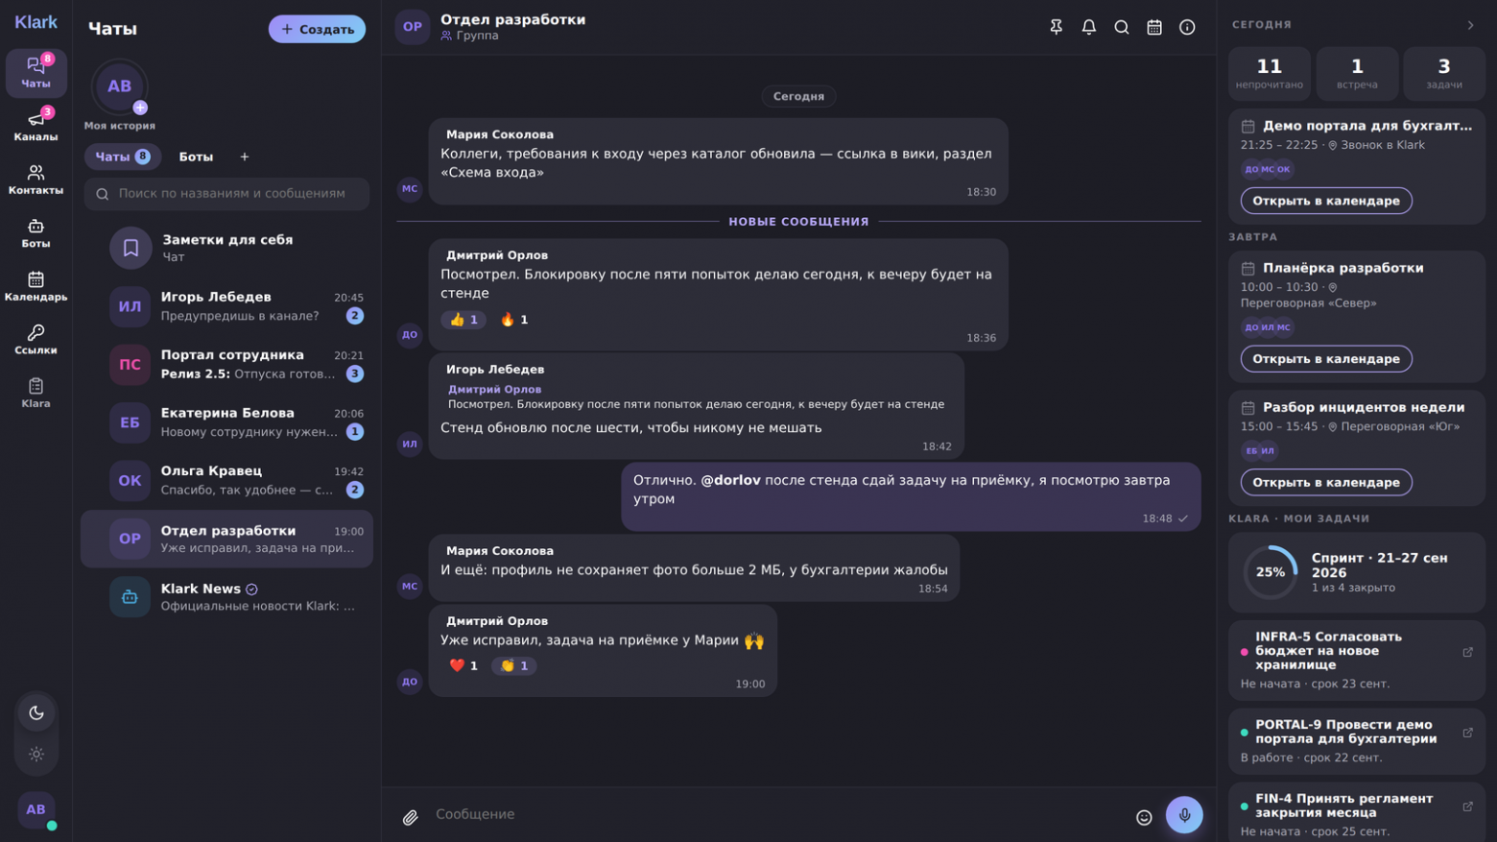
Task: Search within the current chat
Action: tap(1121, 27)
